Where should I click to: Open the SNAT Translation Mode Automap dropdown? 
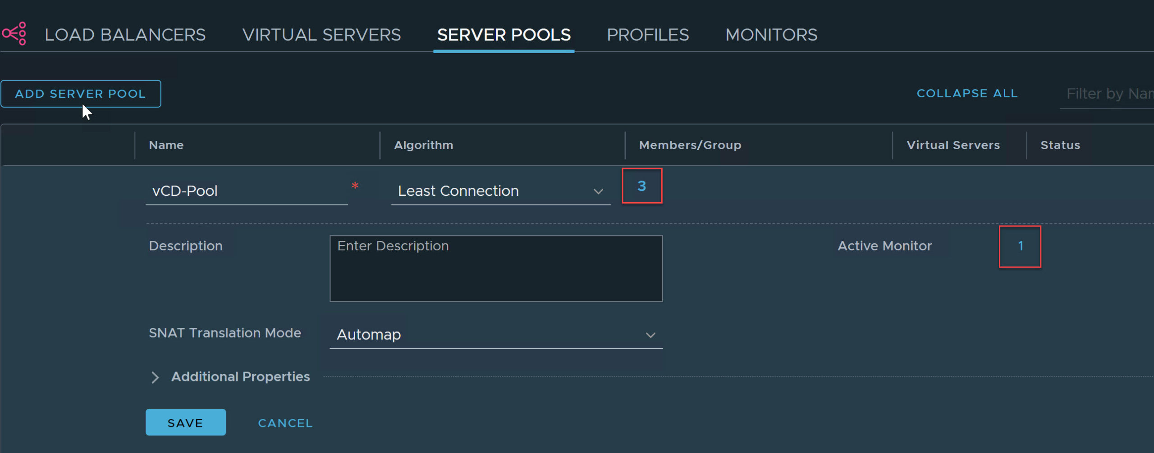[496, 335]
